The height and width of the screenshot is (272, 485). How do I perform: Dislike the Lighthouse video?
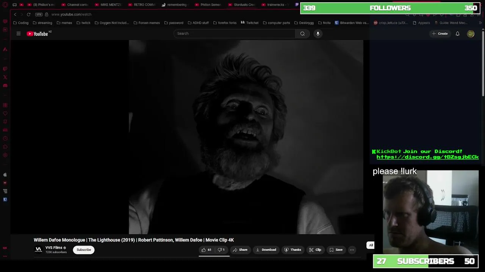point(221,250)
